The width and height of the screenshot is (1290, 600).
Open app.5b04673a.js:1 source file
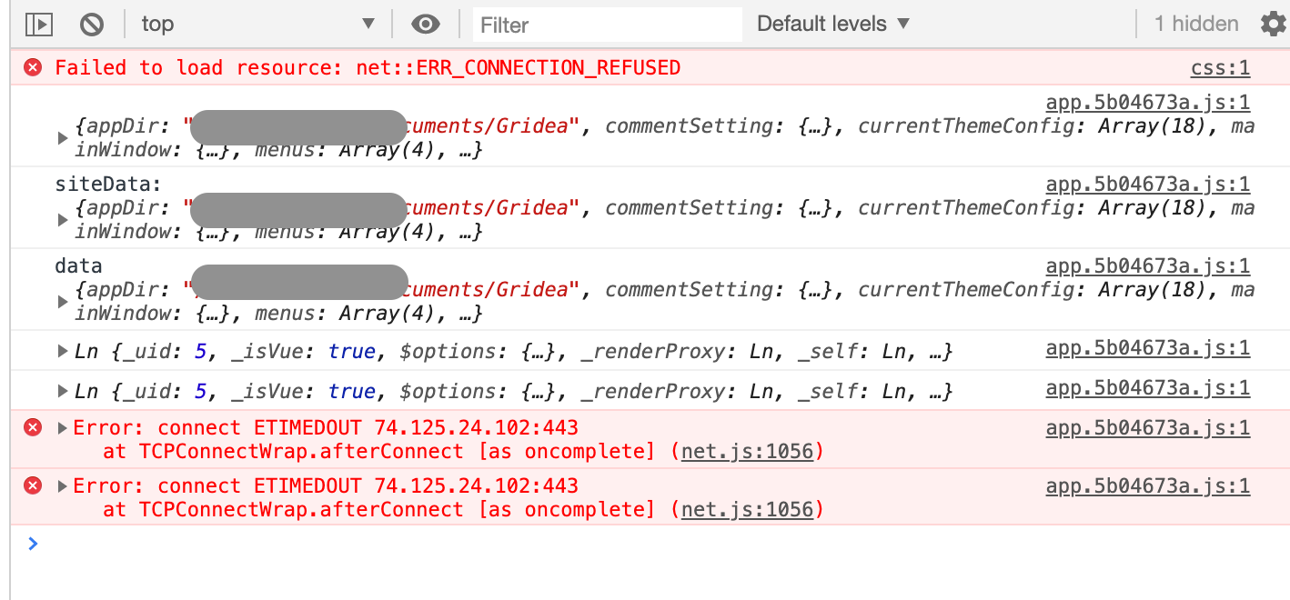[1148, 102]
